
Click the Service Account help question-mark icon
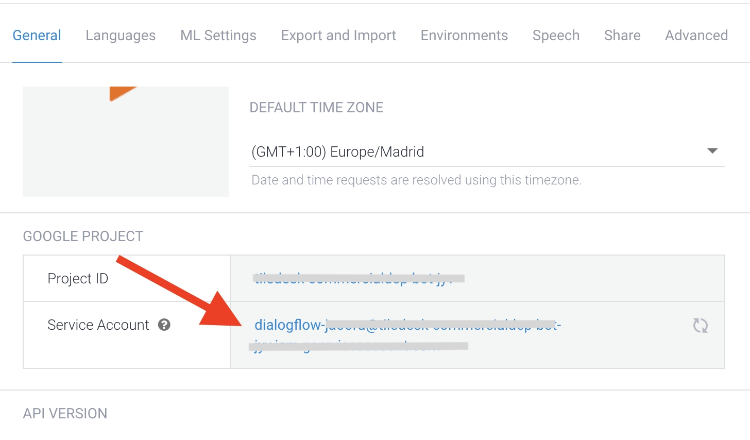164,325
